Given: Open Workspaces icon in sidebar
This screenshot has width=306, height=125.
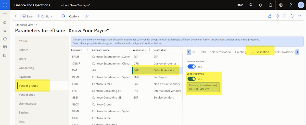Looking at the screenshot, I should coord(5,47).
